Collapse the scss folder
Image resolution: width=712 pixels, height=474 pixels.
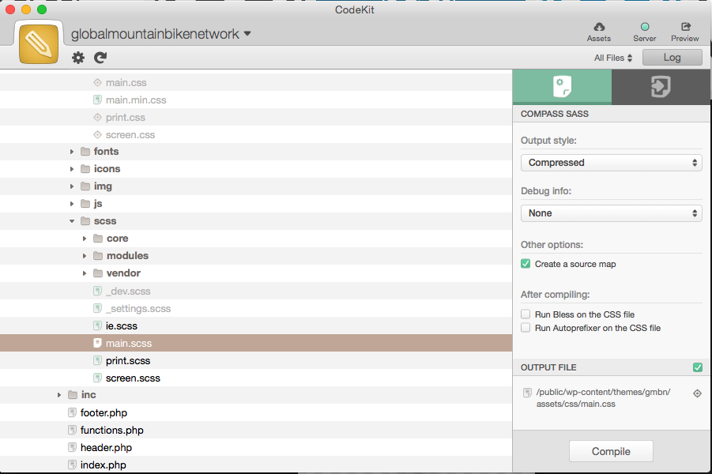pos(72,221)
